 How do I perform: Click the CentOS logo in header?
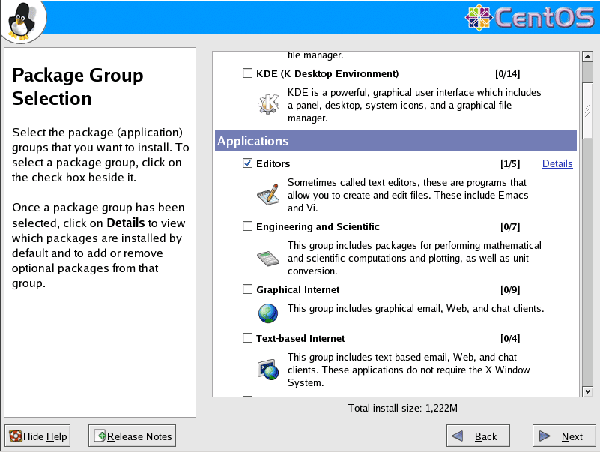[x=529, y=18]
